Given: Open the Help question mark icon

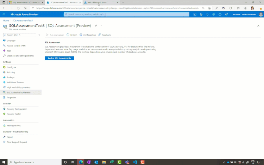Looking at the screenshot, I should [220, 14].
